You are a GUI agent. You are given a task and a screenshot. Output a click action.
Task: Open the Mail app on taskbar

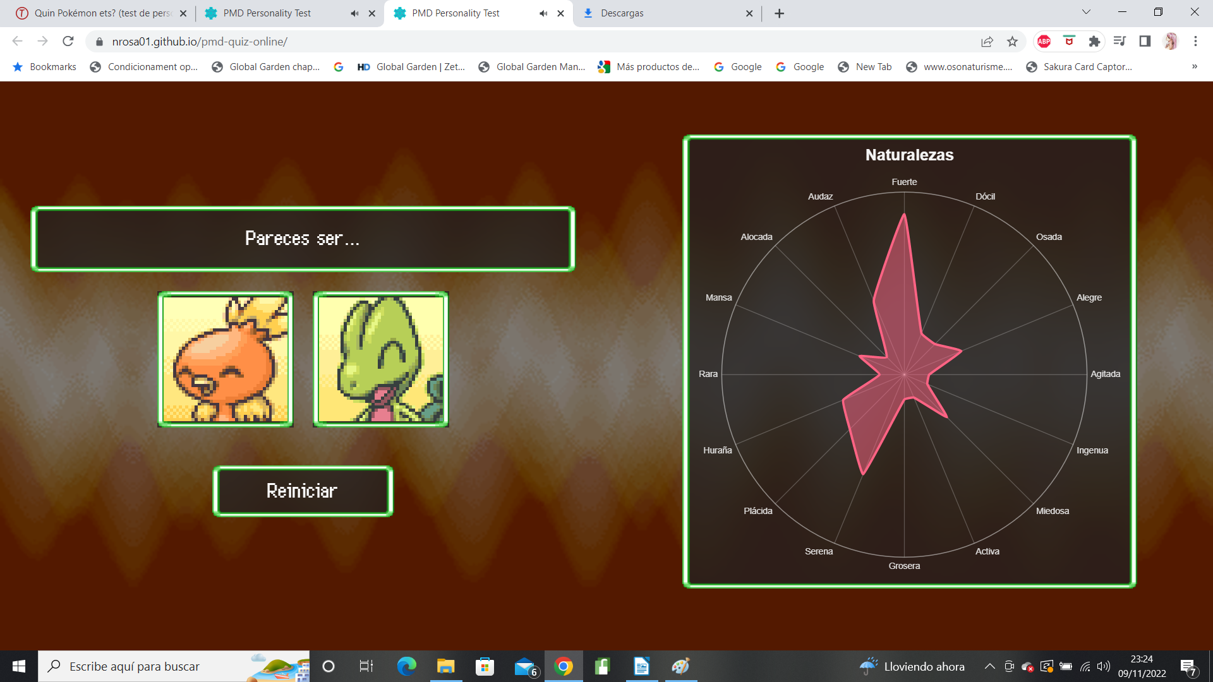pos(525,666)
